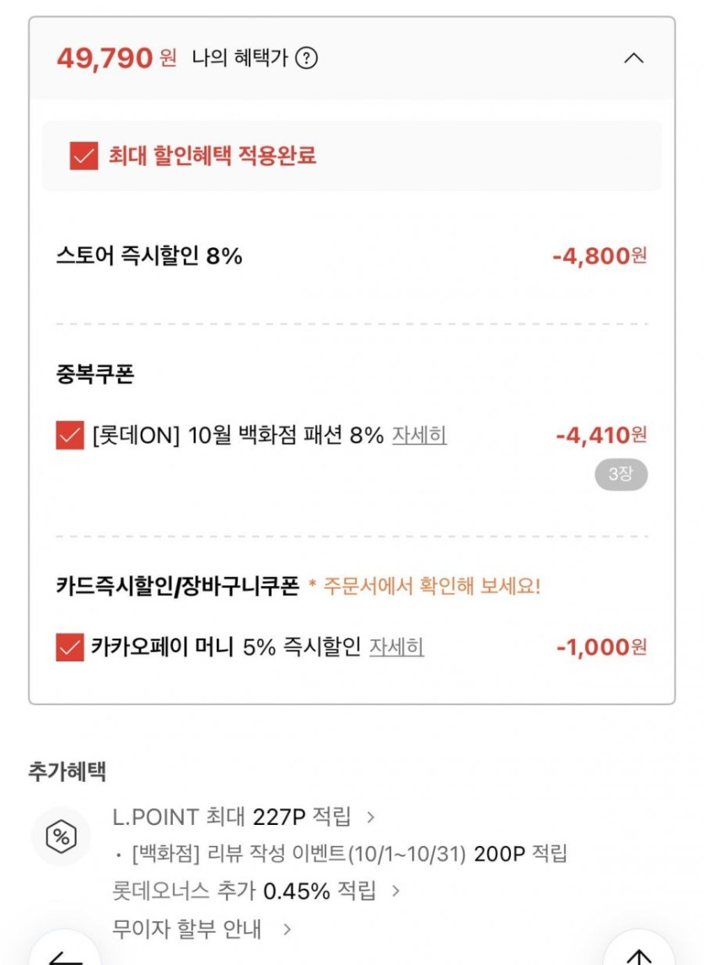This screenshot has height=965, width=704.
Task: Open 자세히 link for 롯데ON fashion coupon
Action: [419, 435]
